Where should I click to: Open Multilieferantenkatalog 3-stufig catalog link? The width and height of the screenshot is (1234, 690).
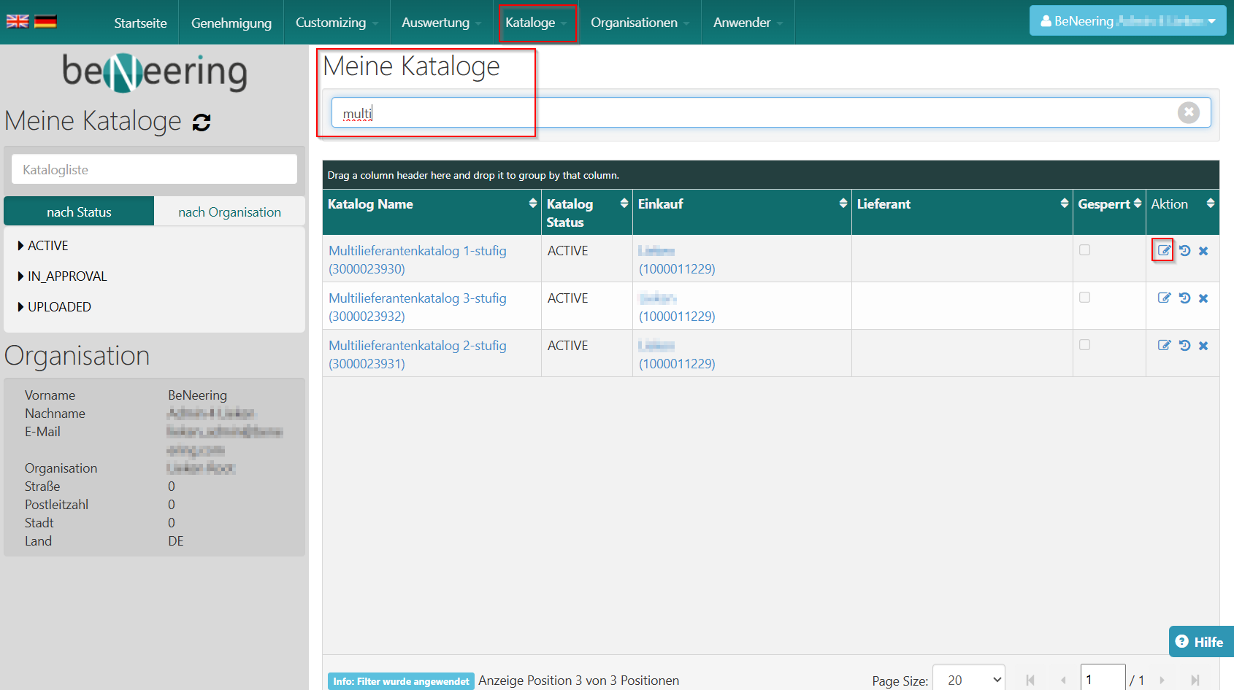tap(417, 298)
